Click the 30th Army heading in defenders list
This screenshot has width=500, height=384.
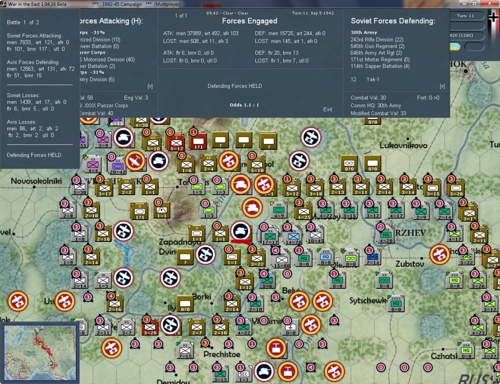[x=364, y=32]
